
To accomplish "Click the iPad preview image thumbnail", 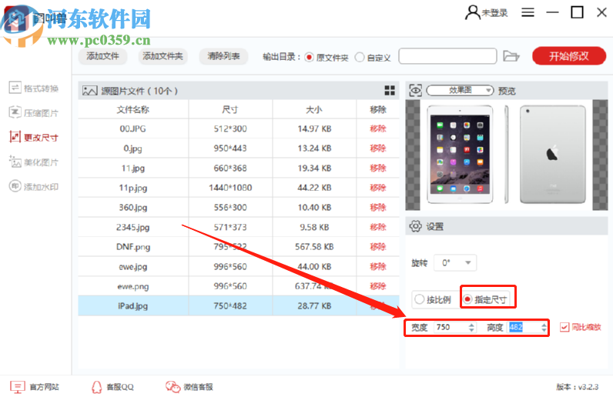I will pyautogui.click(x=507, y=155).
